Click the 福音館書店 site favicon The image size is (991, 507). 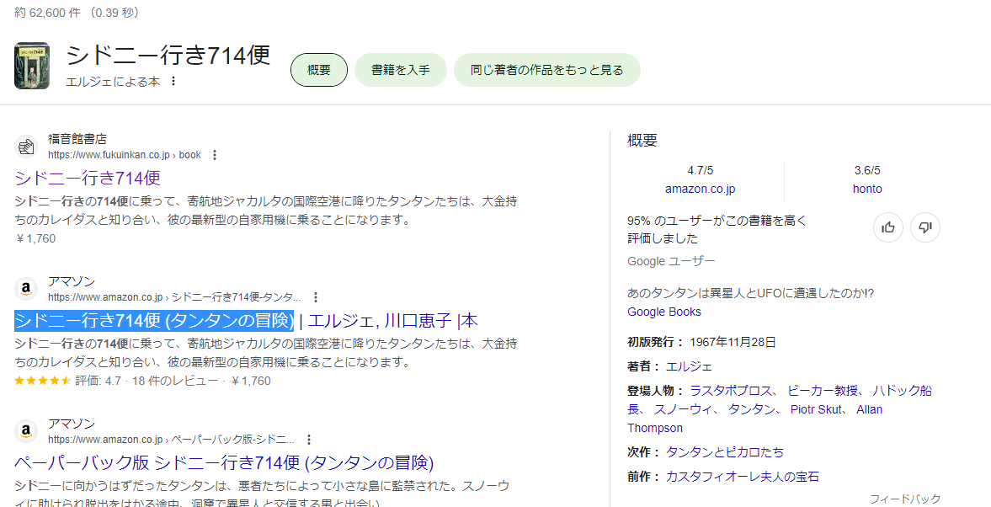click(x=26, y=147)
